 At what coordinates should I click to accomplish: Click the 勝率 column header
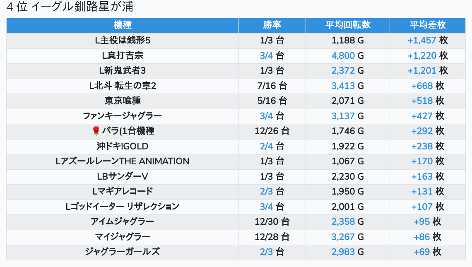272,25
